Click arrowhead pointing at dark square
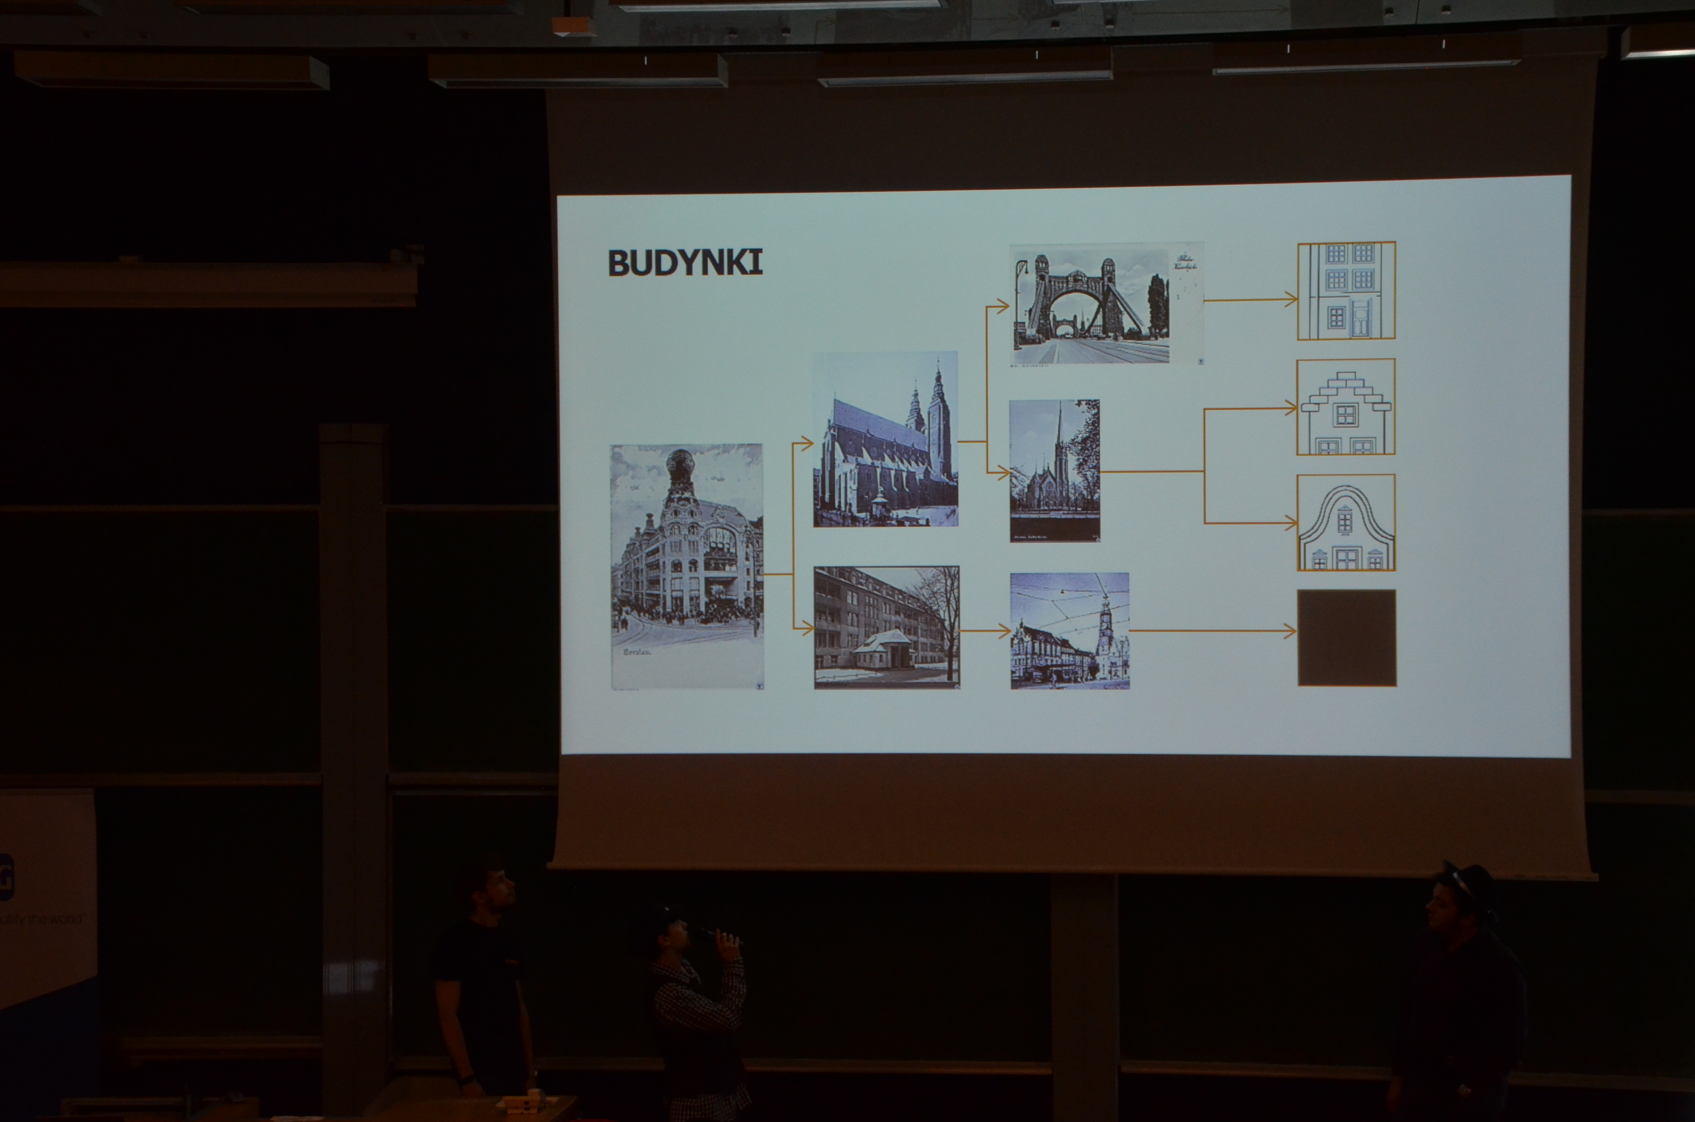Image resolution: width=1695 pixels, height=1122 pixels. click(x=1289, y=631)
